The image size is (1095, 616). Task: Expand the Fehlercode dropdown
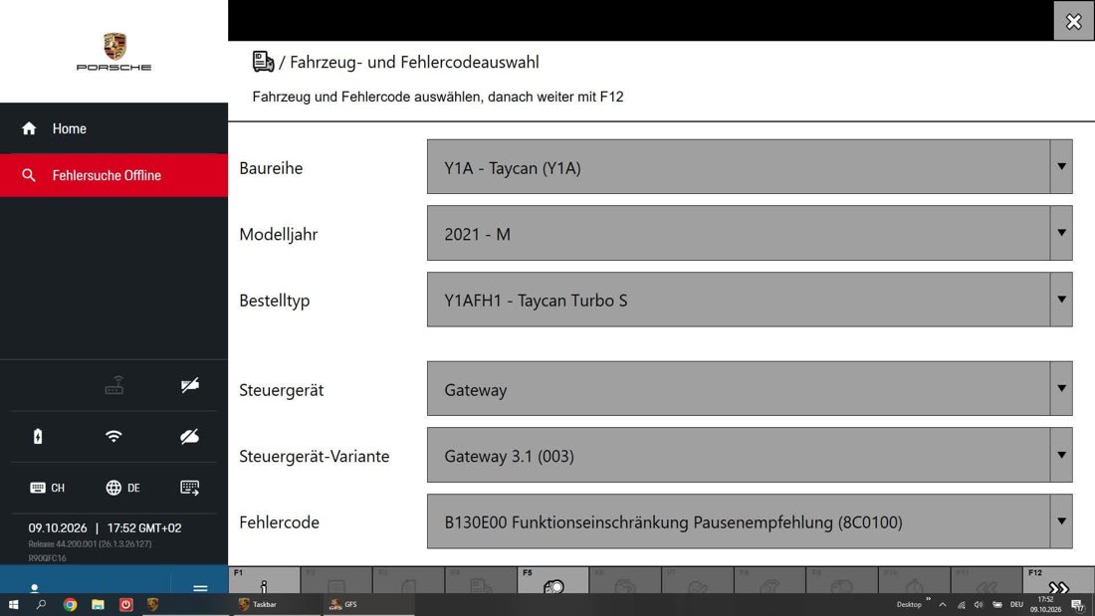[x=750, y=521]
